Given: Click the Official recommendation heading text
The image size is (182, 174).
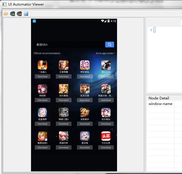Looking at the screenshot, I should point(47,53).
